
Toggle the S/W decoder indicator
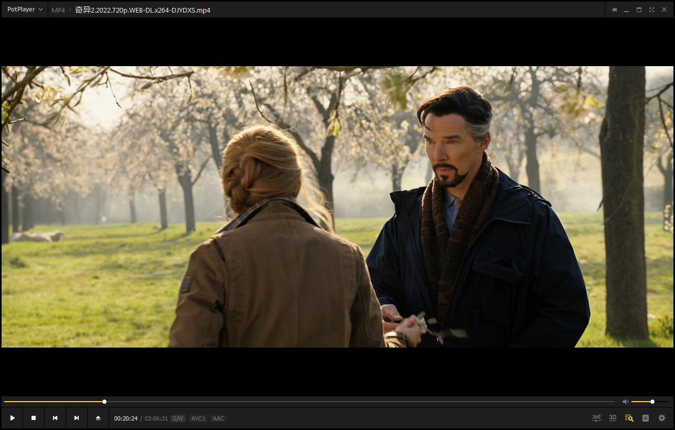click(178, 418)
